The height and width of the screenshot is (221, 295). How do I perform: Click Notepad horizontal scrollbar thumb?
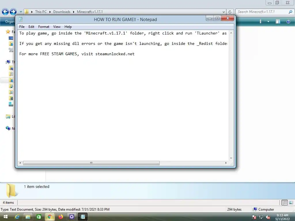pos(91,163)
